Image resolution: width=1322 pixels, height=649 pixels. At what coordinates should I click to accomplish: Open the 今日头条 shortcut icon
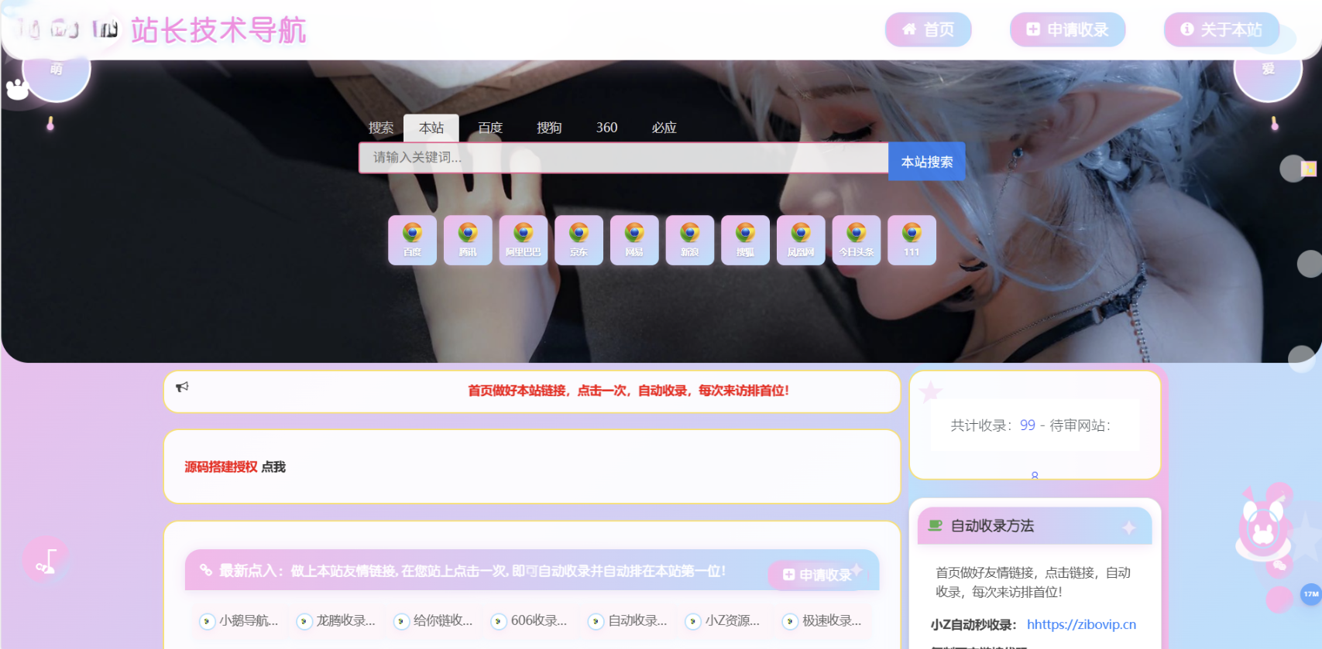[x=857, y=241]
